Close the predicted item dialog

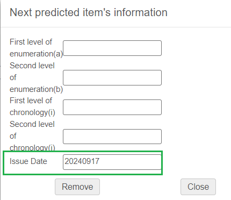tap(198, 187)
